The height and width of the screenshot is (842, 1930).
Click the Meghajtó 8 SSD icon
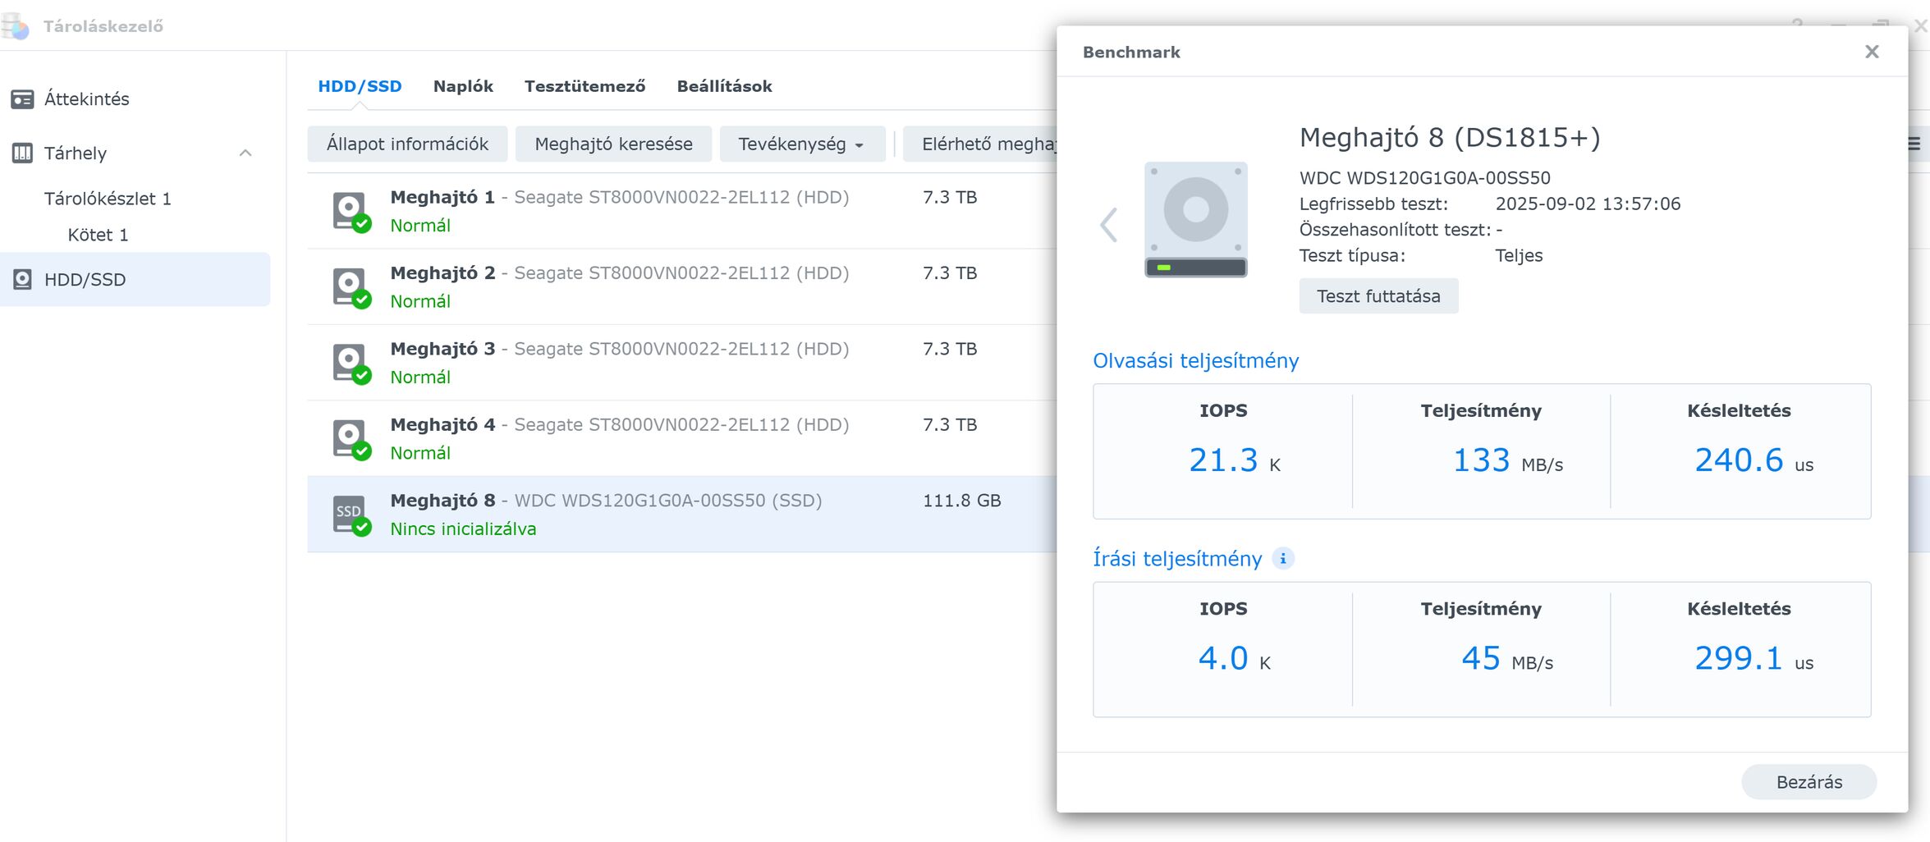pyautogui.click(x=351, y=515)
